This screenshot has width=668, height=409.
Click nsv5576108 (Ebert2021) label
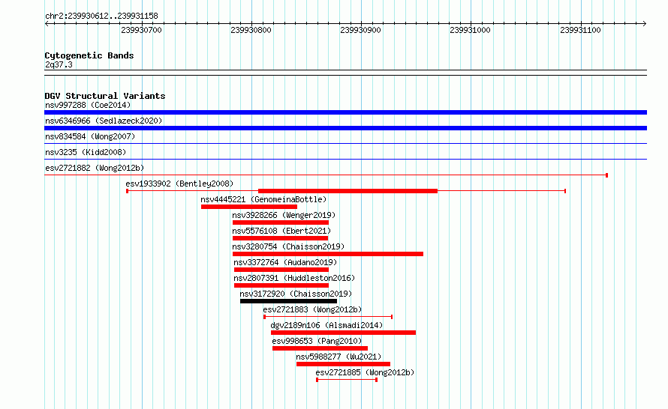[x=281, y=231]
